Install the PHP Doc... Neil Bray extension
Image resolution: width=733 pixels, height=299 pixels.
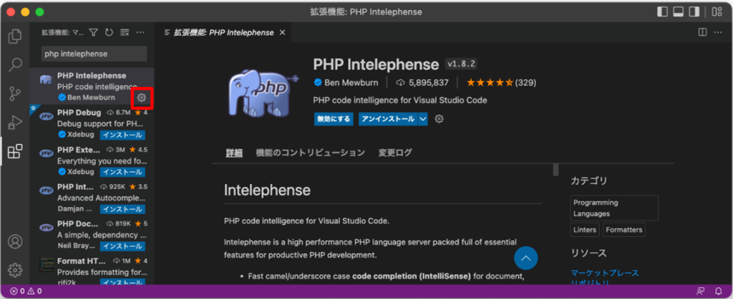point(122,246)
